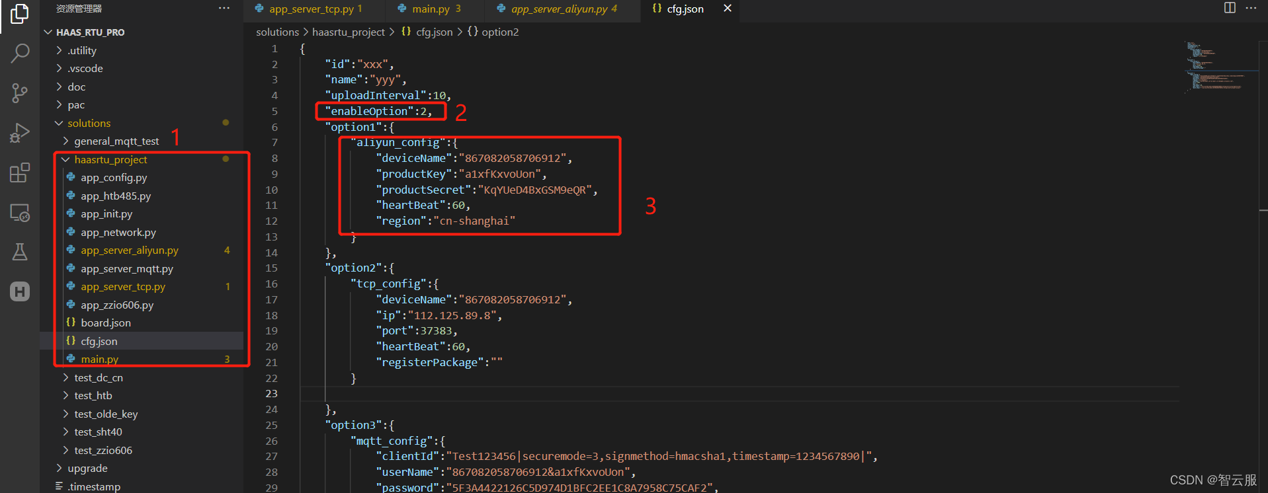The height and width of the screenshot is (493, 1268).
Task: Open the Testing flask icon
Action: point(20,252)
